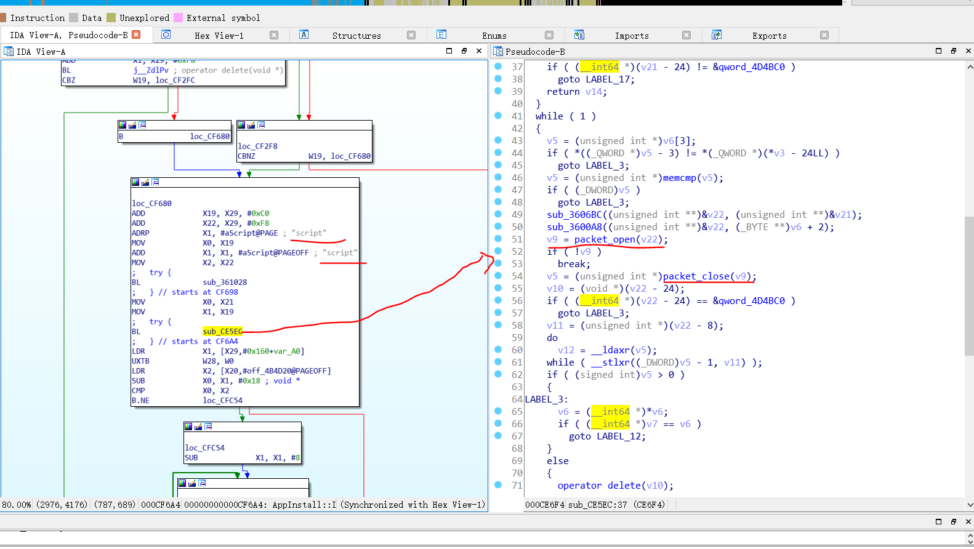Click the Pseudocode-B panel title icon
Image resolution: width=974 pixels, height=549 pixels.
pyautogui.click(x=498, y=51)
